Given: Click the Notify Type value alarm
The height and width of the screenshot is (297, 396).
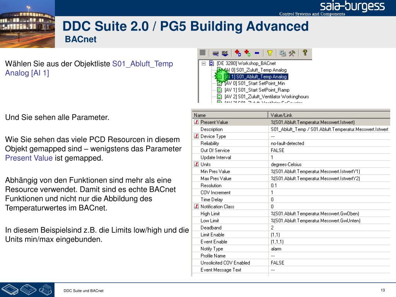Looking at the screenshot, I should [276, 249].
